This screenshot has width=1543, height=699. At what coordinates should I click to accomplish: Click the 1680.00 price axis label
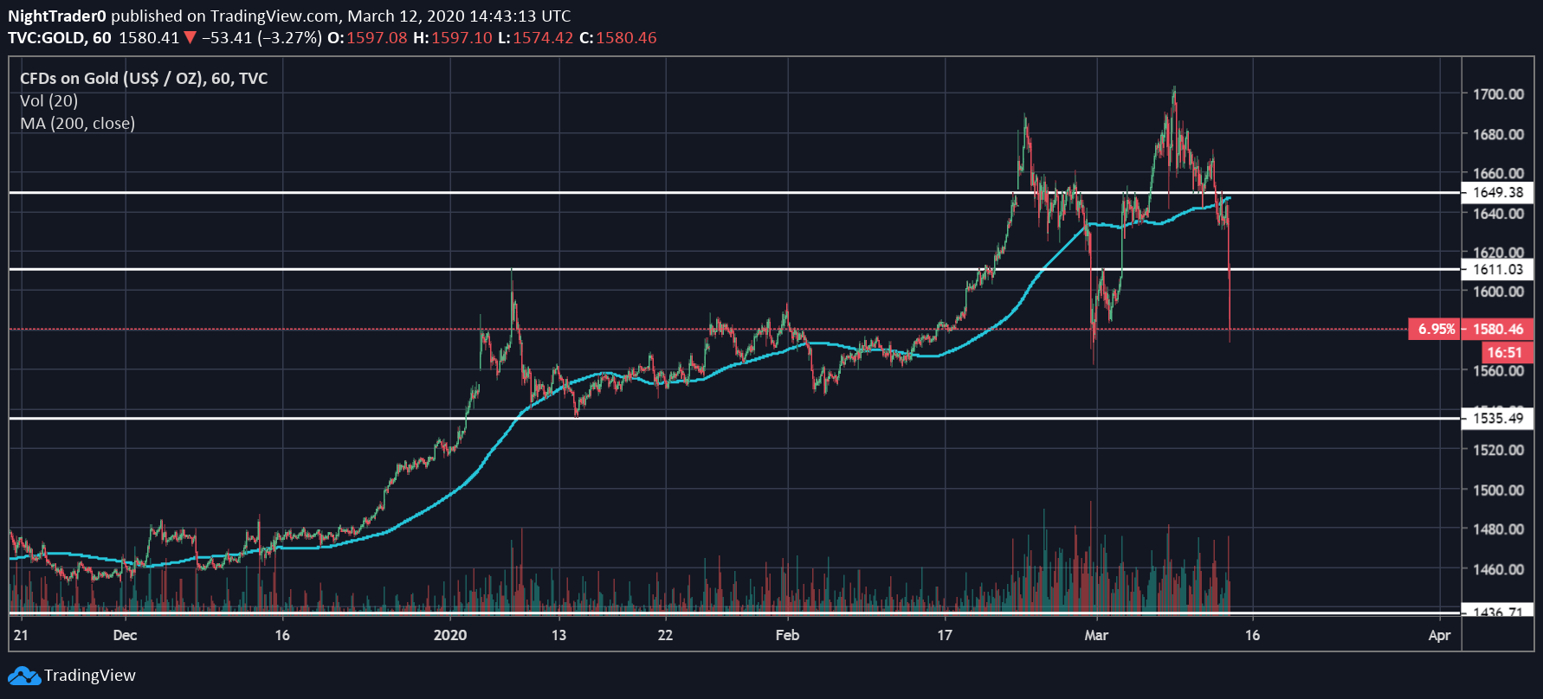coord(1499,134)
